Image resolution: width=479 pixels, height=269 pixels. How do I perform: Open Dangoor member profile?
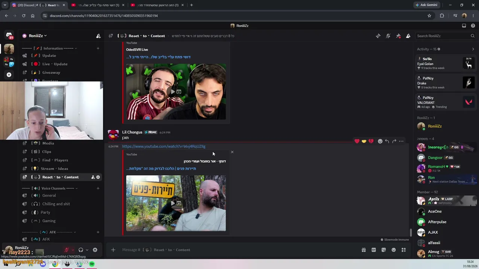pos(446,158)
